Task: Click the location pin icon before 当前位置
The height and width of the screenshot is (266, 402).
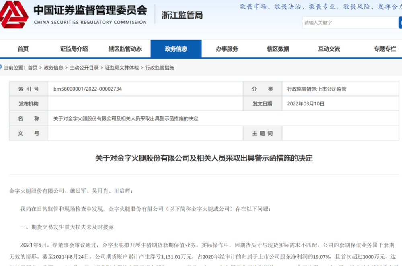Action: coord(1,67)
